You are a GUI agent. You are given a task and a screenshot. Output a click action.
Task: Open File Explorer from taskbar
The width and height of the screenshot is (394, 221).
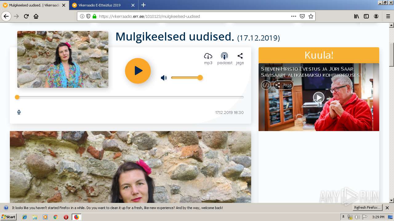pyautogui.click(x=35, y=217)
